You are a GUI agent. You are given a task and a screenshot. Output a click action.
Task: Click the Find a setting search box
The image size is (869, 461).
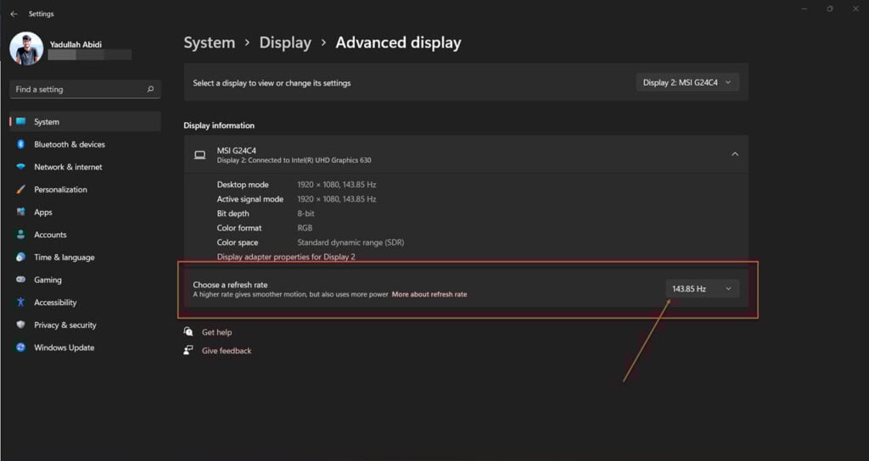pyautogui.click(x=86, y=89)
